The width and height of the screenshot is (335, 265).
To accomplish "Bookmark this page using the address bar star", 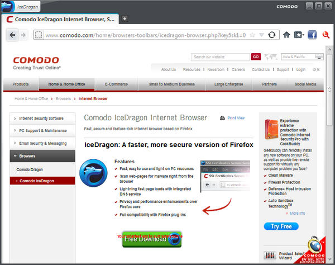I will pos(253,35).
